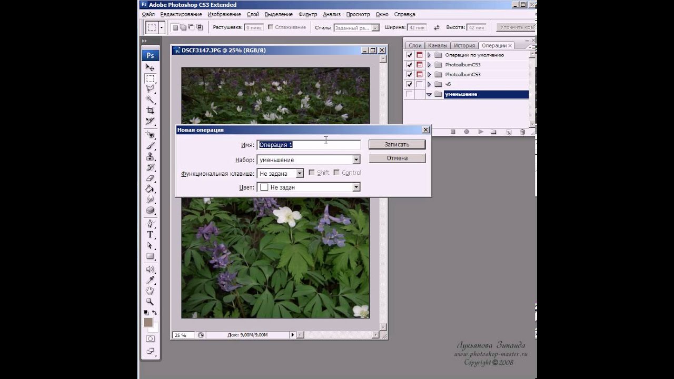Switch to the 'Слои' tab
Image resolution: width=674 pixels, height=379 pixels.
coord(415,46)
